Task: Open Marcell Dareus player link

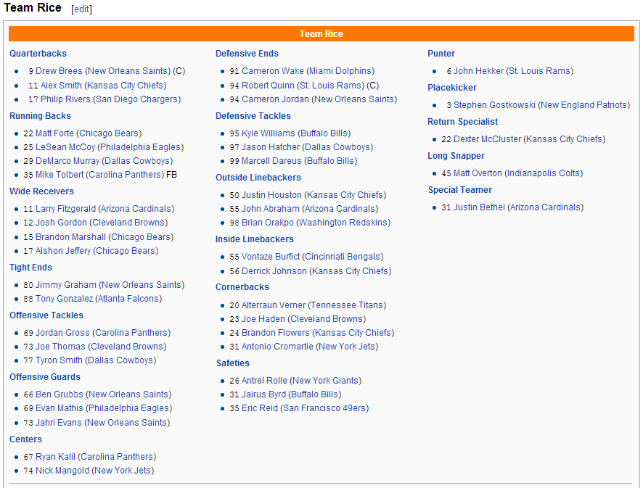Action: (271, 161)
